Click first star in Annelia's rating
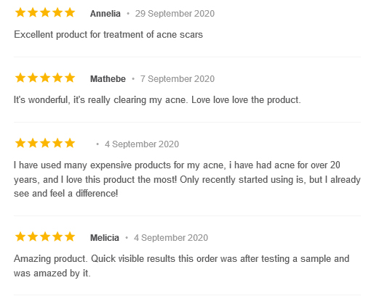This screenshot has height=296, width=374. [20, 12]
